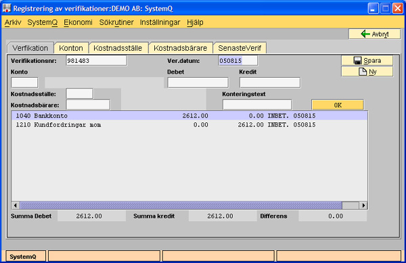Click the horizontal scrollbar thumb
Image resolution: width=406 pixels, height=263 pixels.
(x=181, y=206)
